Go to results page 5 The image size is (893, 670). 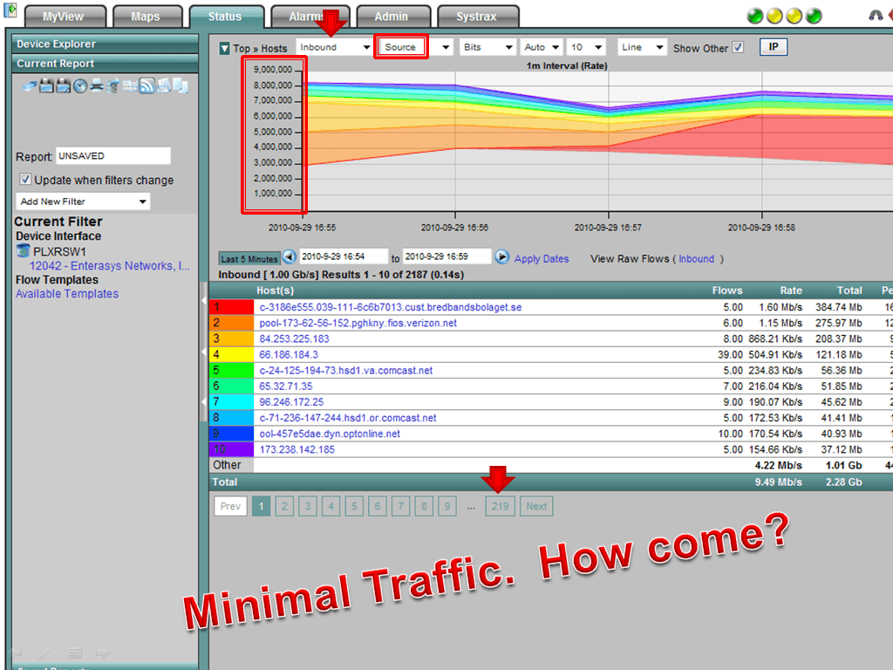point(354,506)
